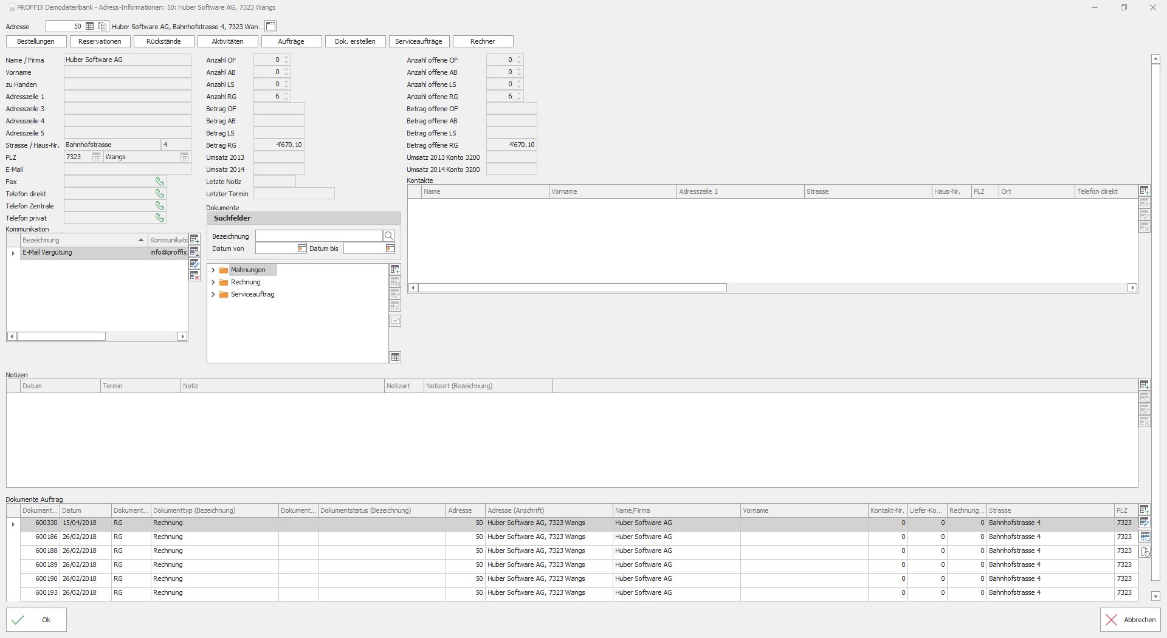Expand the Rechnung folder
Screen dimensions: 1167x638
tap(213, 282)
